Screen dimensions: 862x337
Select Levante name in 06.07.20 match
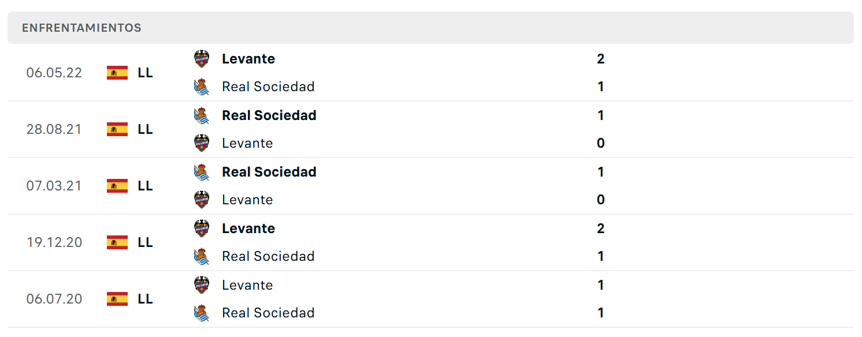click(x=247, y=285)
